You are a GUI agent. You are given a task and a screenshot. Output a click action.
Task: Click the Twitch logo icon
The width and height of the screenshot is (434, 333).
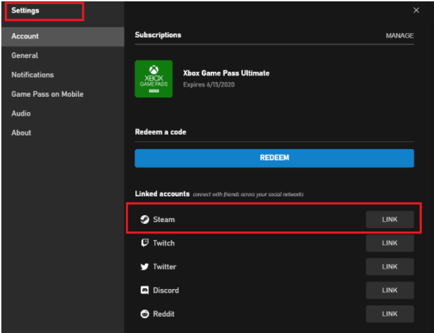(145, 243)
